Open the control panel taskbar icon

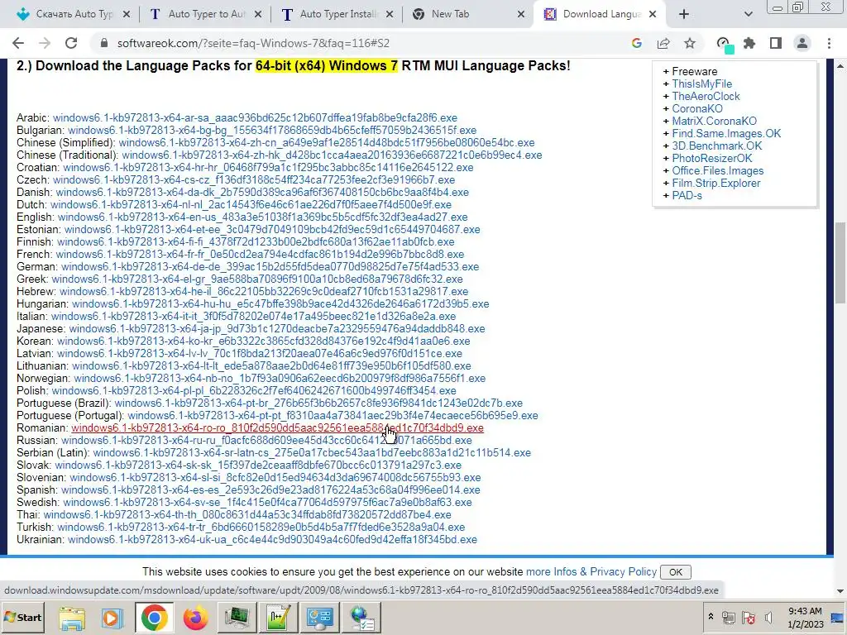[320, 618]
